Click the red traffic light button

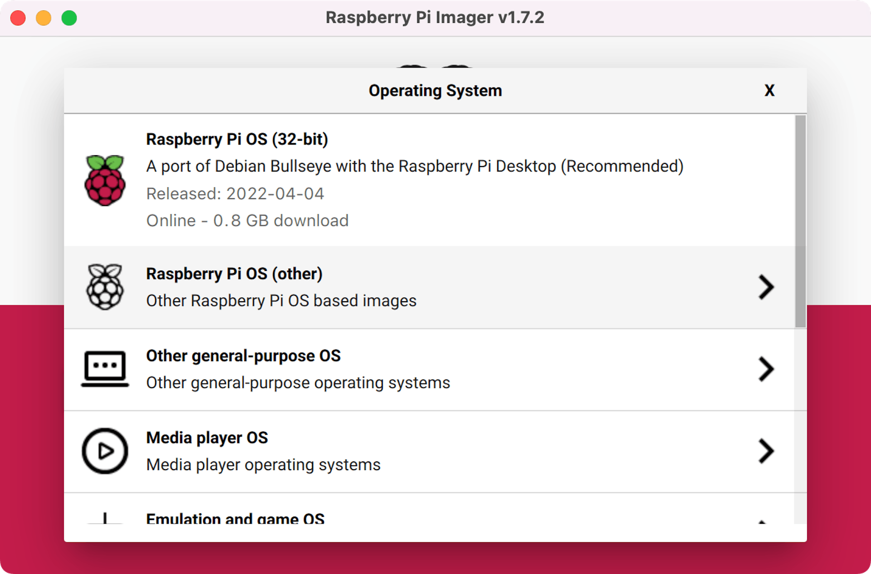pyautogui.click(x=18, y=18)
